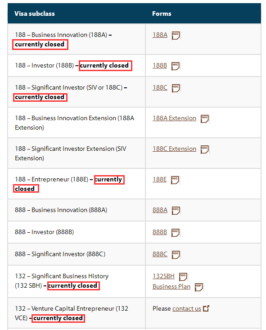
Task: Click DOC icon beside 188C Extension
Action: point(204,149)
